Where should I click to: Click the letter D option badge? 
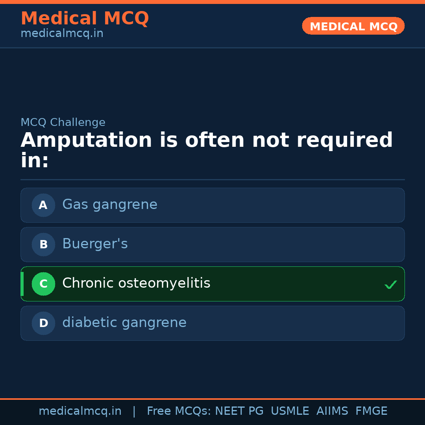(43, 323)
